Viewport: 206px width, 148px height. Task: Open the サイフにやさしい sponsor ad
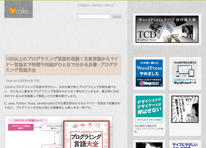click(185, 145)
